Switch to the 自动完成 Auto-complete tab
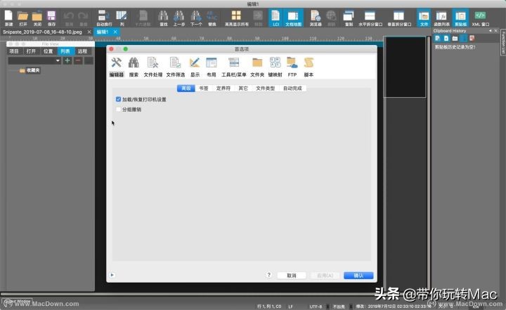 point(292,88)
